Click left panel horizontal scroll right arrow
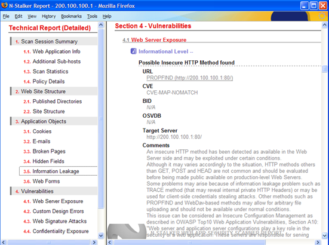This screenshot has width=329, height=245. (x=94, y=242)
